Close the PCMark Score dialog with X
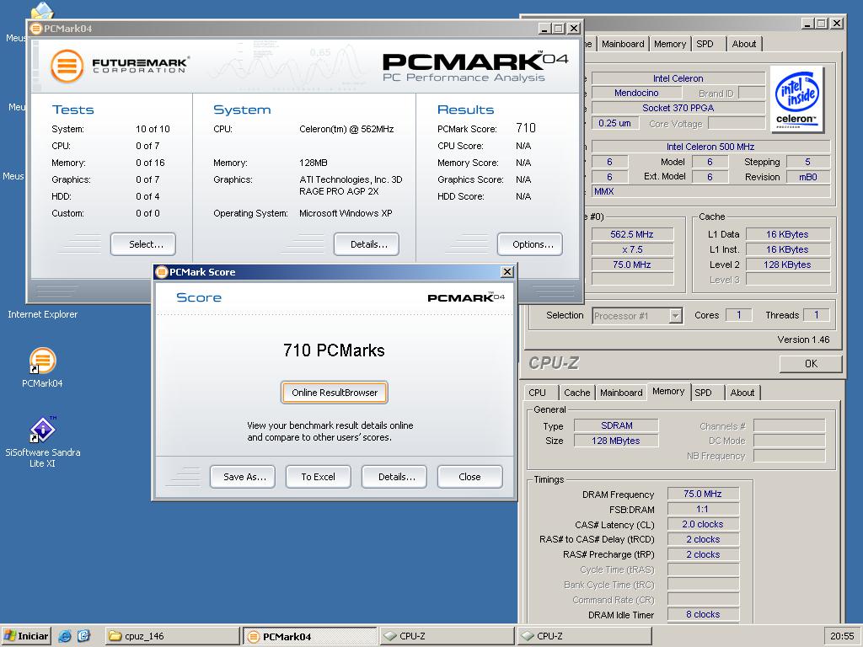 (507, 272)
